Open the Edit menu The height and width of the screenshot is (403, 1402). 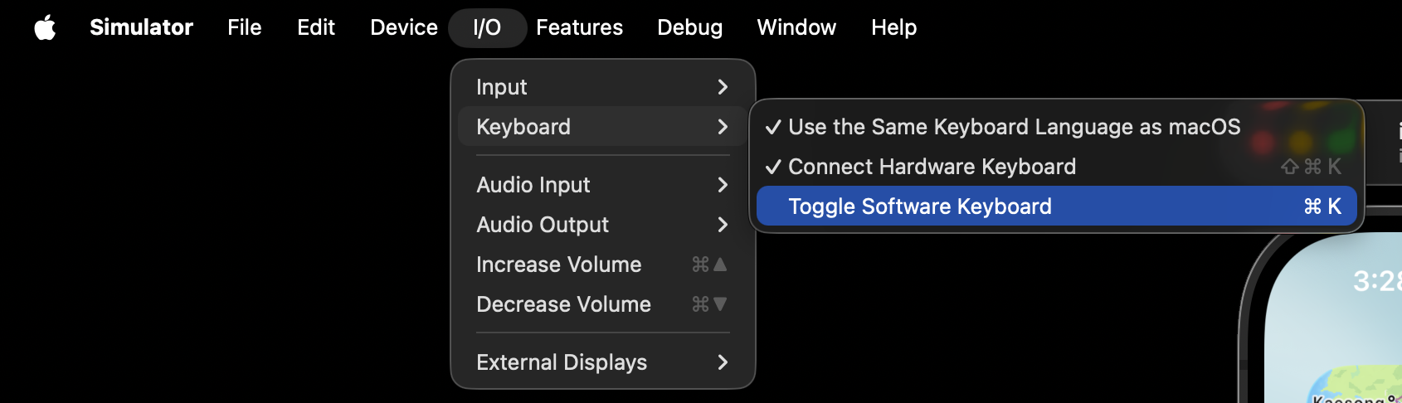pos(316,27)
